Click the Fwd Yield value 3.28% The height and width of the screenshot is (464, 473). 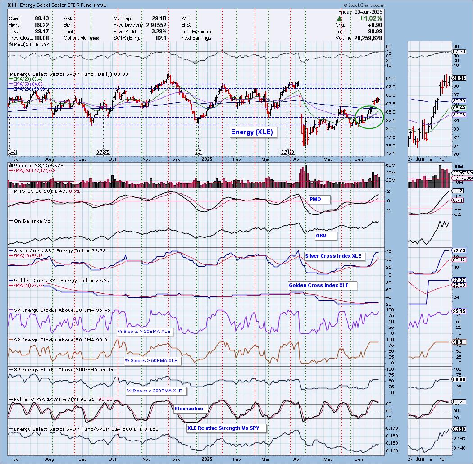[x=159, y=32]
